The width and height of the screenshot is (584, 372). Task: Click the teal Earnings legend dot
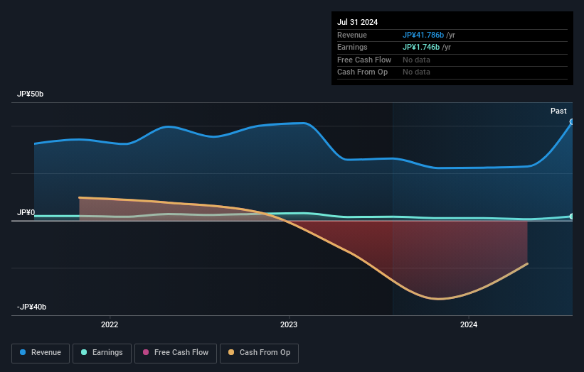(84, 352)
